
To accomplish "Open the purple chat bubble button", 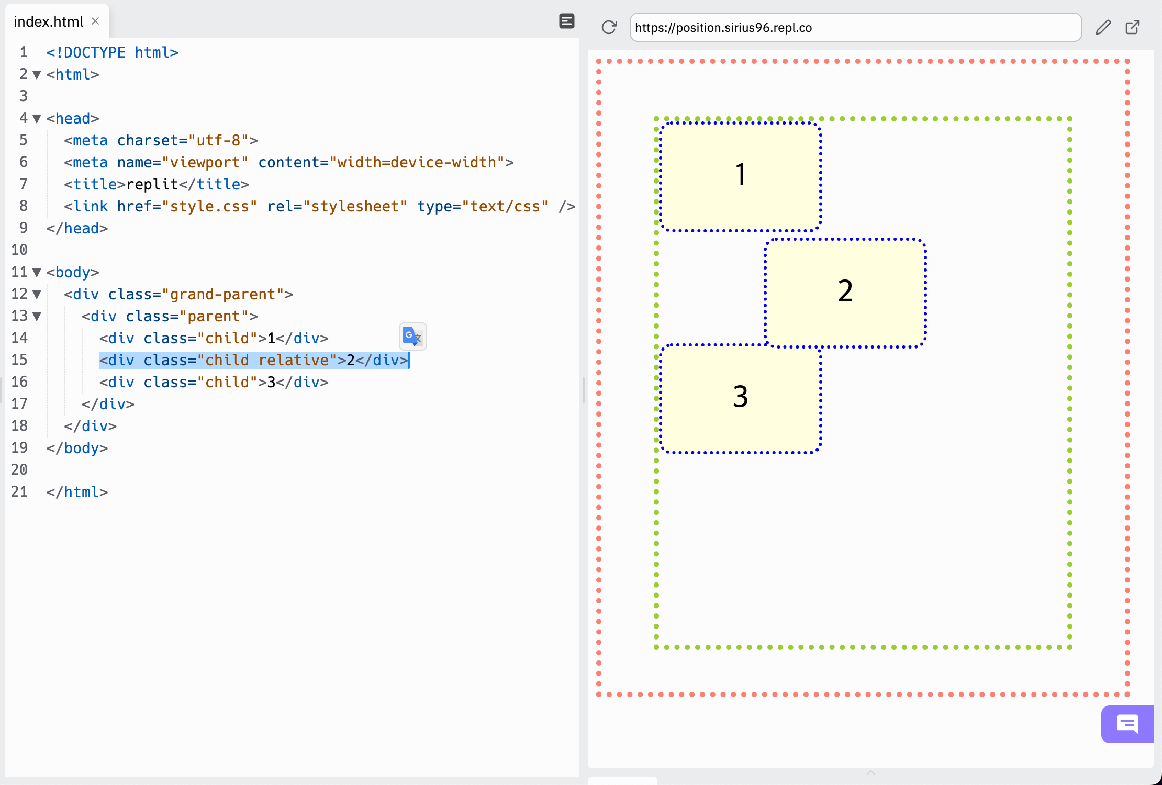I will pos(1127,724).
